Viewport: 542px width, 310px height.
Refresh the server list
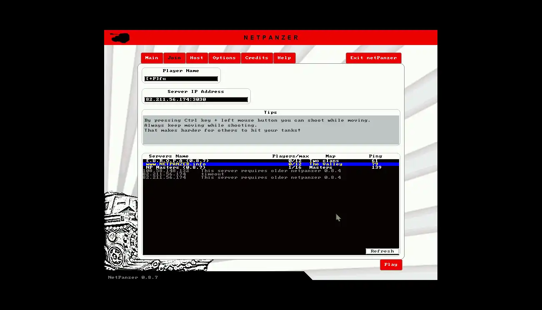point(382,251)
